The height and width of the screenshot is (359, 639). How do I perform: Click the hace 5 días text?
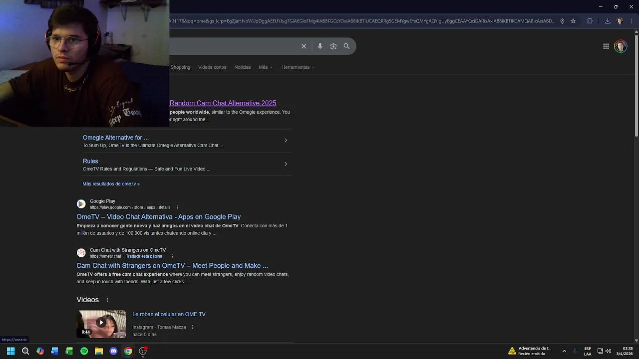tap(144, 335)
